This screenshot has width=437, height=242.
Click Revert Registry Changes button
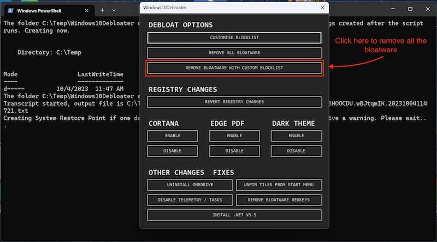coord(234,102)
